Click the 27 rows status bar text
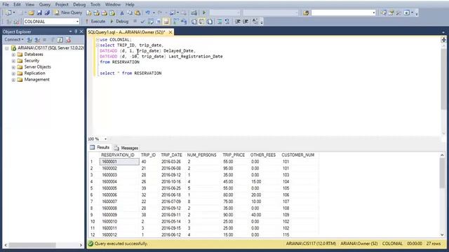The height and width of the screenshot is (252, 449). point(434,244)
